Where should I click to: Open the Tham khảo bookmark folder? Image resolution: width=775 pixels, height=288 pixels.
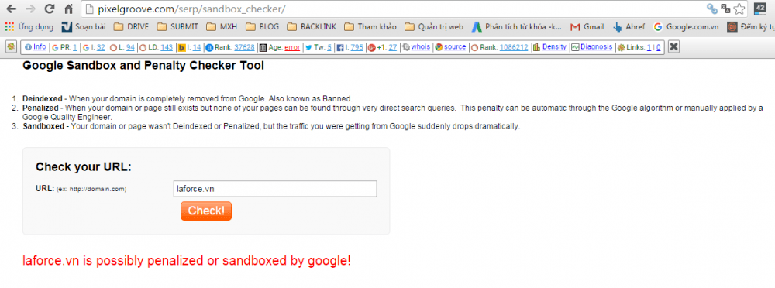click(370, 26)
